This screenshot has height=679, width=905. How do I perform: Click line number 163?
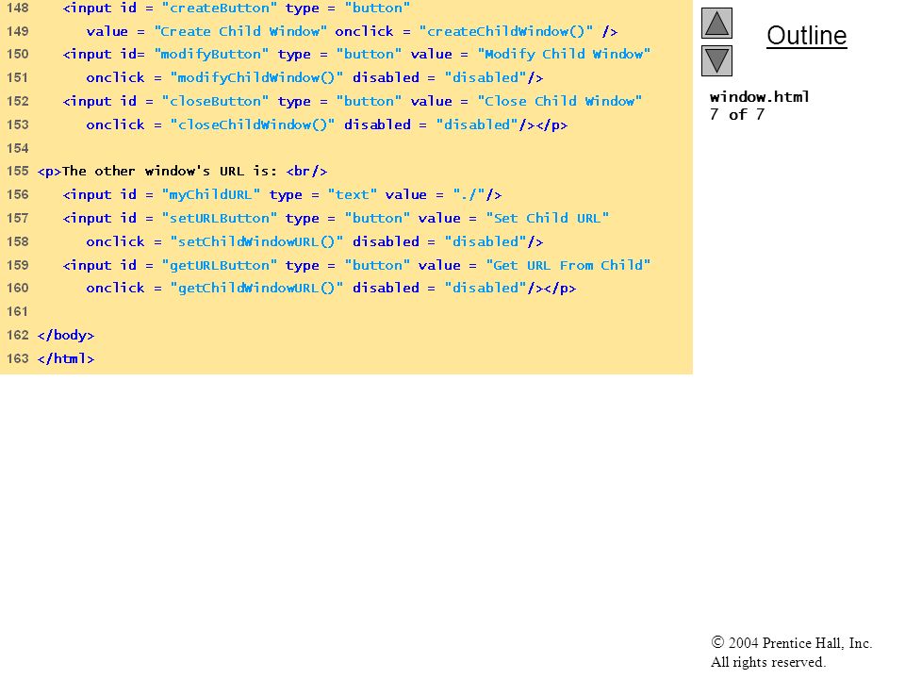(17, 358)
